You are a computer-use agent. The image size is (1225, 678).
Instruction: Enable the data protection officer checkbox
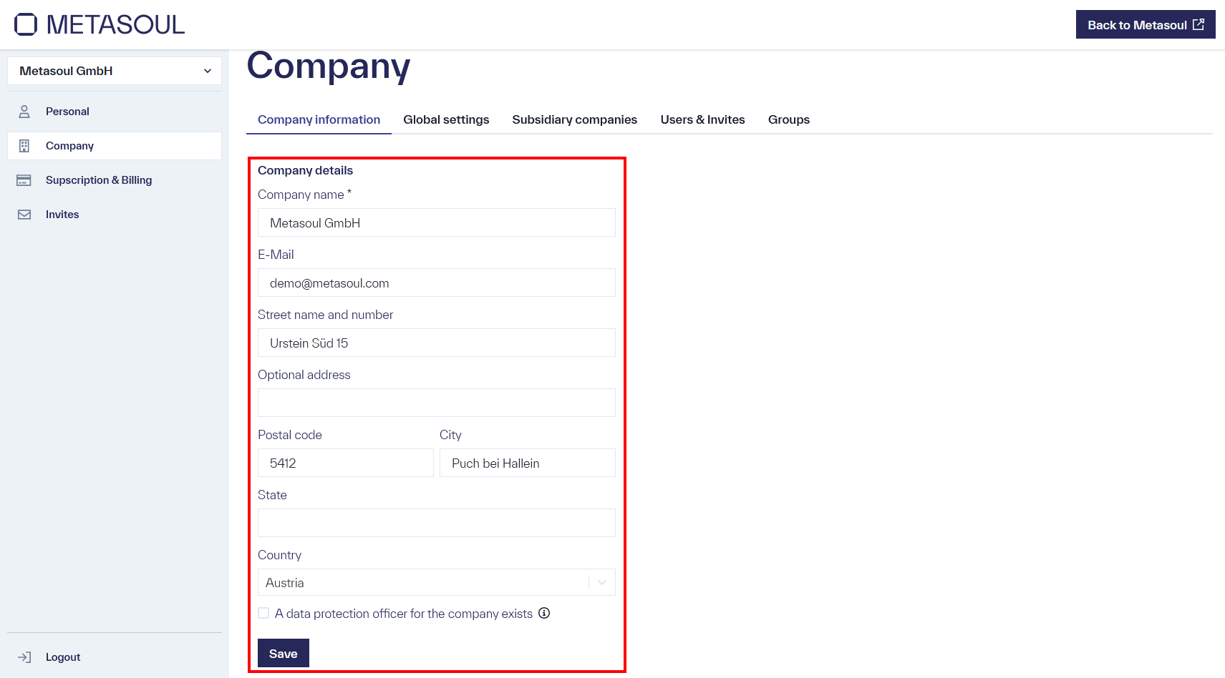pyautogui.click(x=263, y=613)
